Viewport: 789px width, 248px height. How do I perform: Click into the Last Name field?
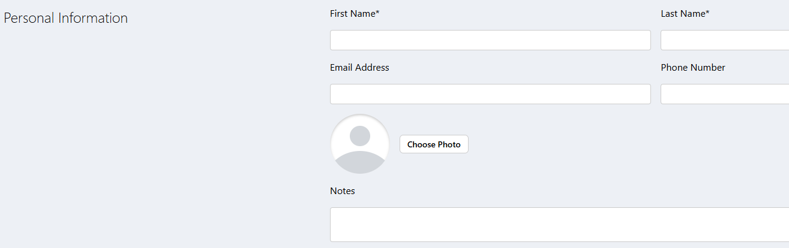[724, 40]
